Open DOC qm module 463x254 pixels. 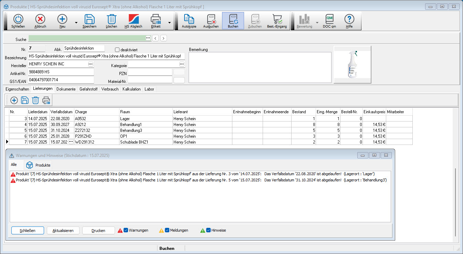coord(329,21)
